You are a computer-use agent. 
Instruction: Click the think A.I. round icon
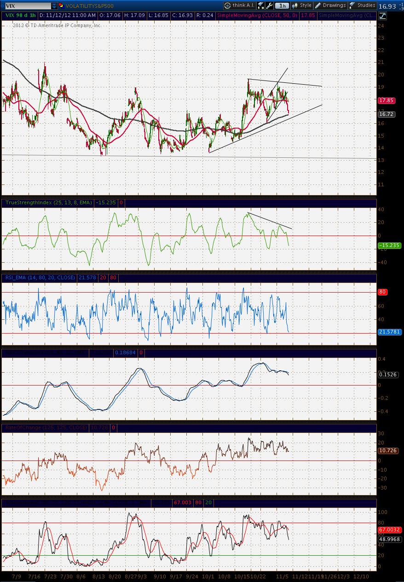point(228,6)
